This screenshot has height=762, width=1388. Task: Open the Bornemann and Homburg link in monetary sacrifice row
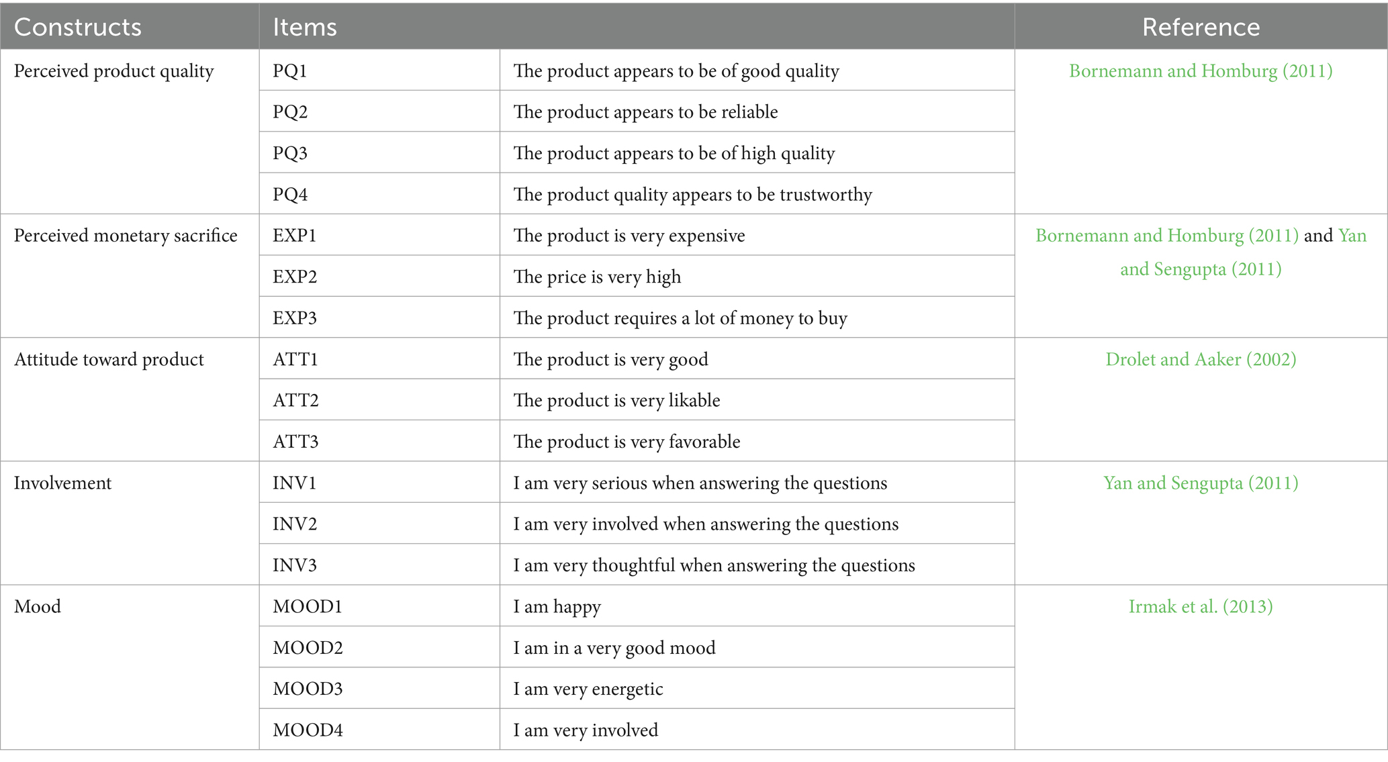pos(1166,236)
